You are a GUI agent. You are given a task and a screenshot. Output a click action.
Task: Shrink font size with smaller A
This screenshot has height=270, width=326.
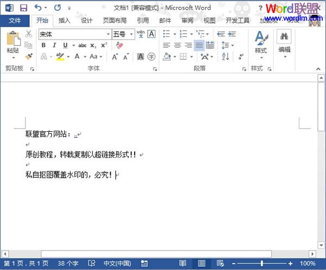(x=126, y=56)
